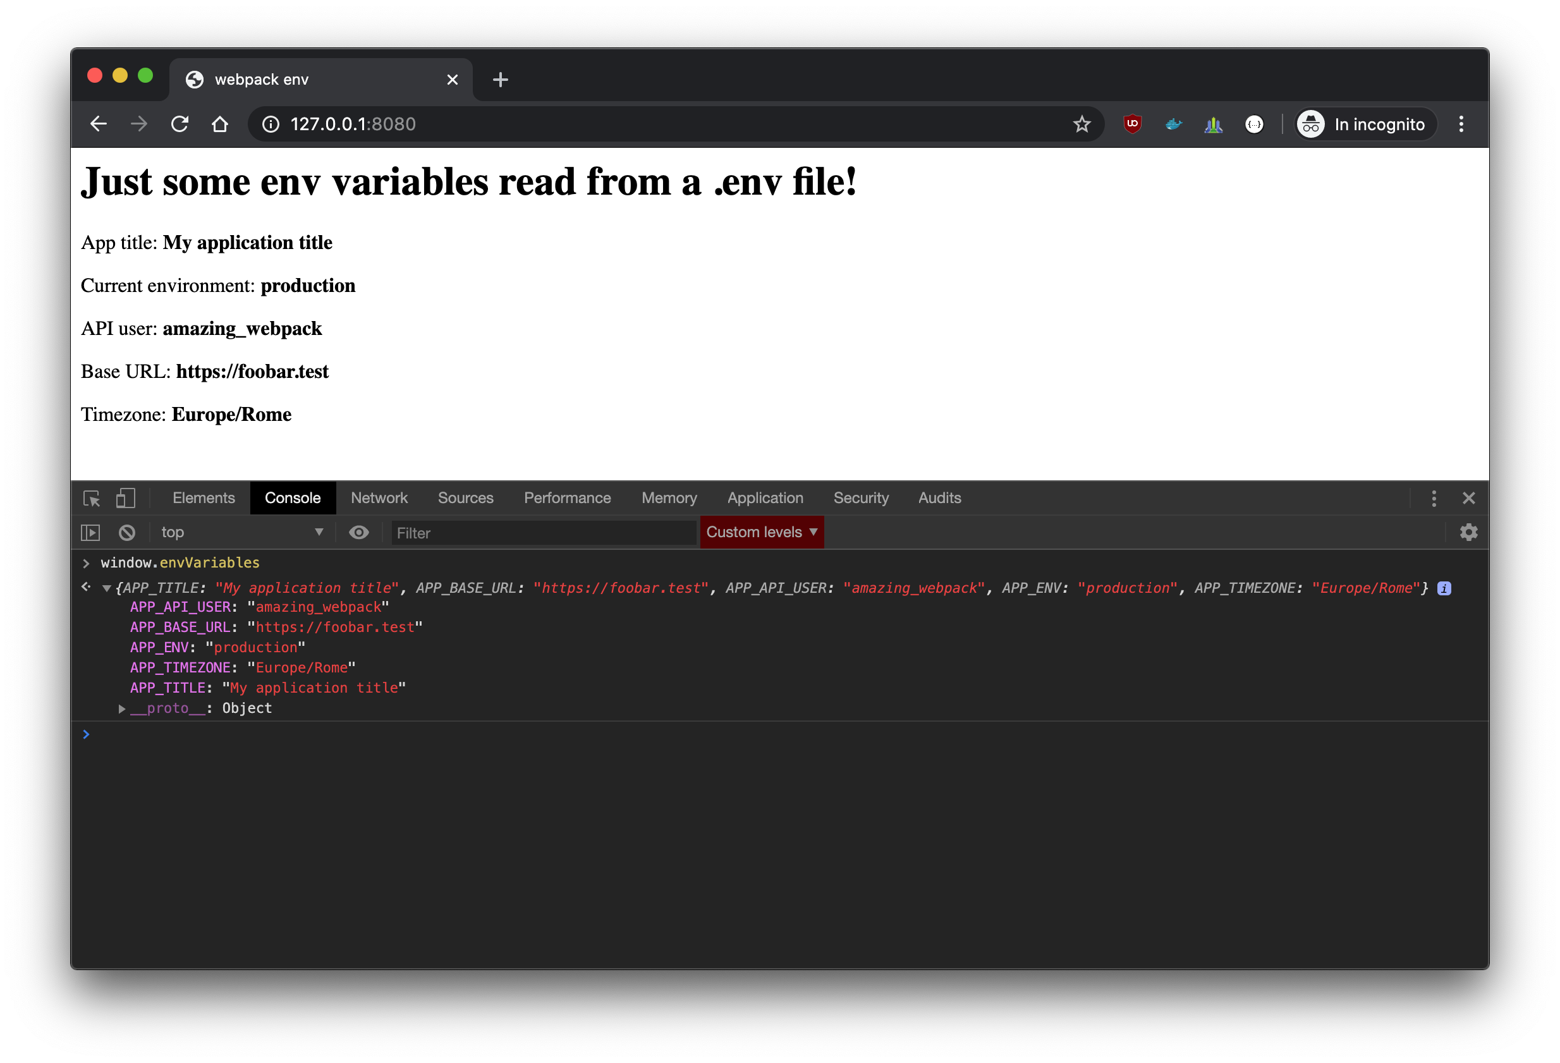Click the home button in the toolbar
Screen dimensions: 1560x1063
219,124
